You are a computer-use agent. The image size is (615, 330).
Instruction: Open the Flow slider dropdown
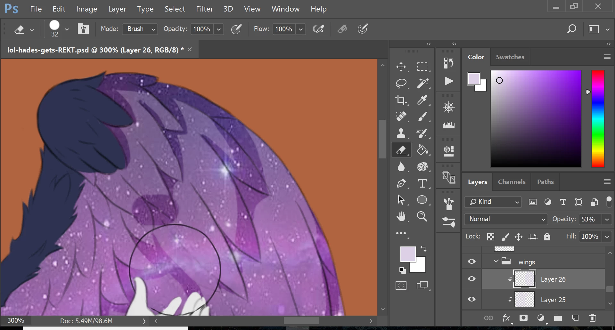coord(301,29)
